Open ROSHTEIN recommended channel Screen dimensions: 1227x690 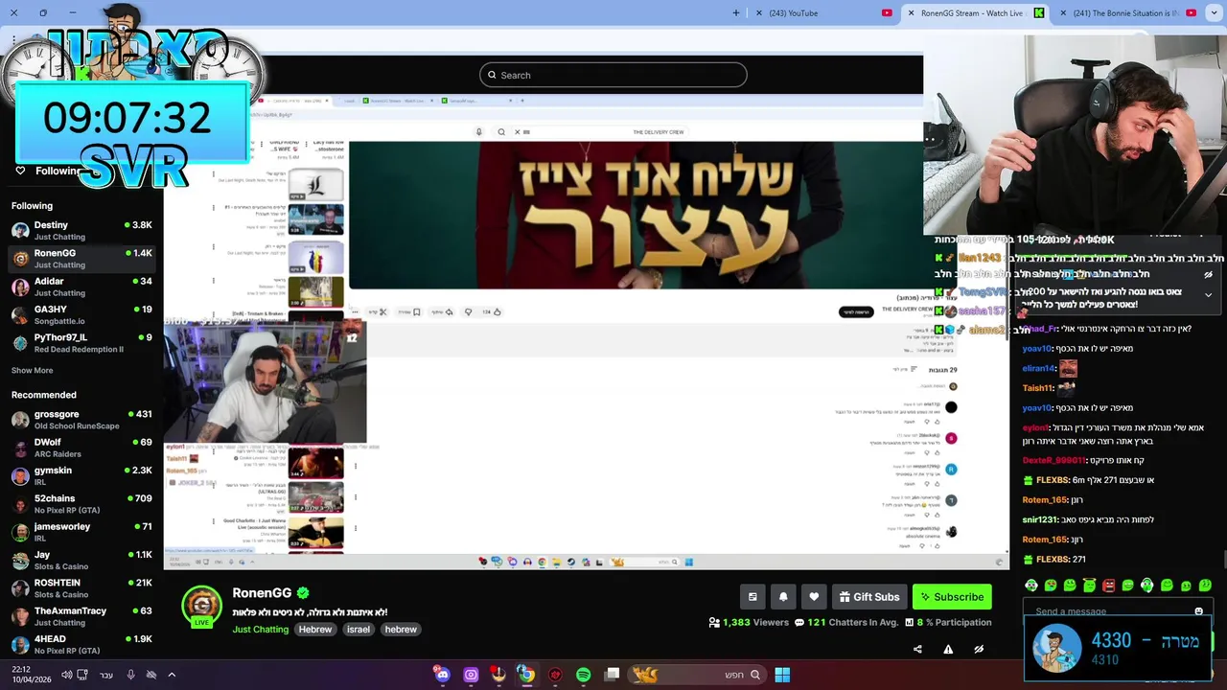pos(81,588)
